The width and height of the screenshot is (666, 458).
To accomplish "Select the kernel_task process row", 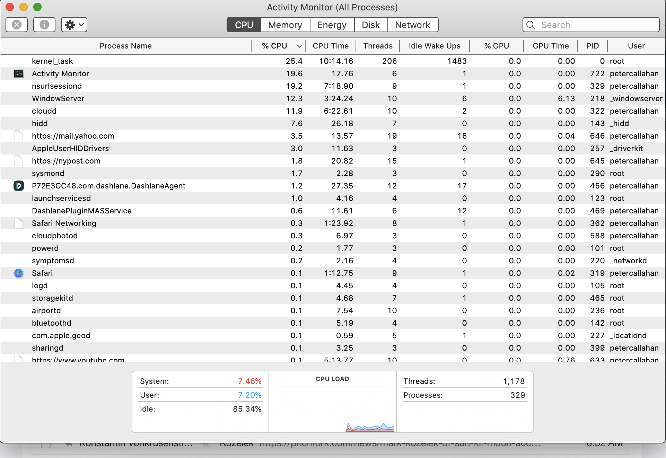I will point(333,61).
